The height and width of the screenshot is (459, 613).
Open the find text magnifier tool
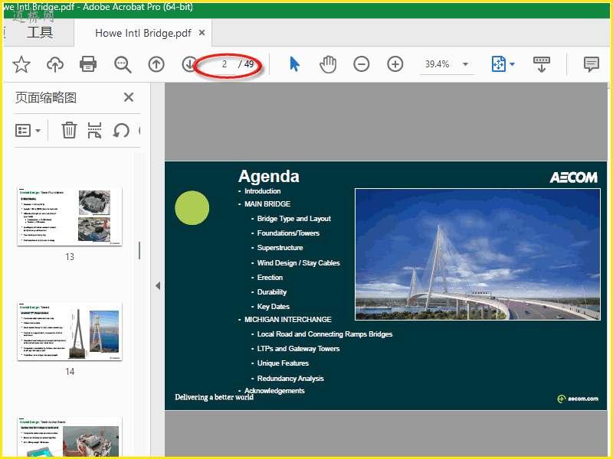tap(123, 64)
